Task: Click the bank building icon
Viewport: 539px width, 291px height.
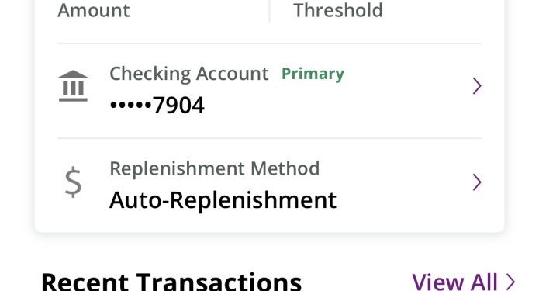Action: (x=73, y=86)
